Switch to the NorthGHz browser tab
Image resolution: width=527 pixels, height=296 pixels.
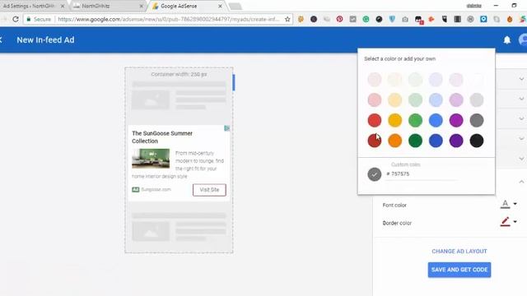pyautogui.click(x=108, y=6)
